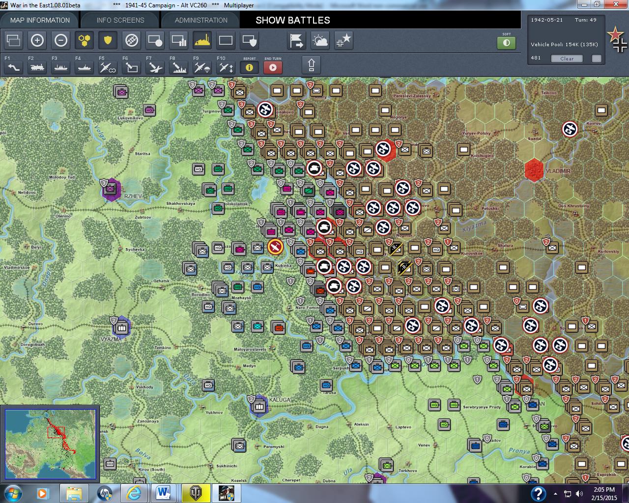The height and width of the screenshot is (503, 629).
Task: Select the unit in Vyazma hex
Action: pyautogui.click(x=121, y=327)
